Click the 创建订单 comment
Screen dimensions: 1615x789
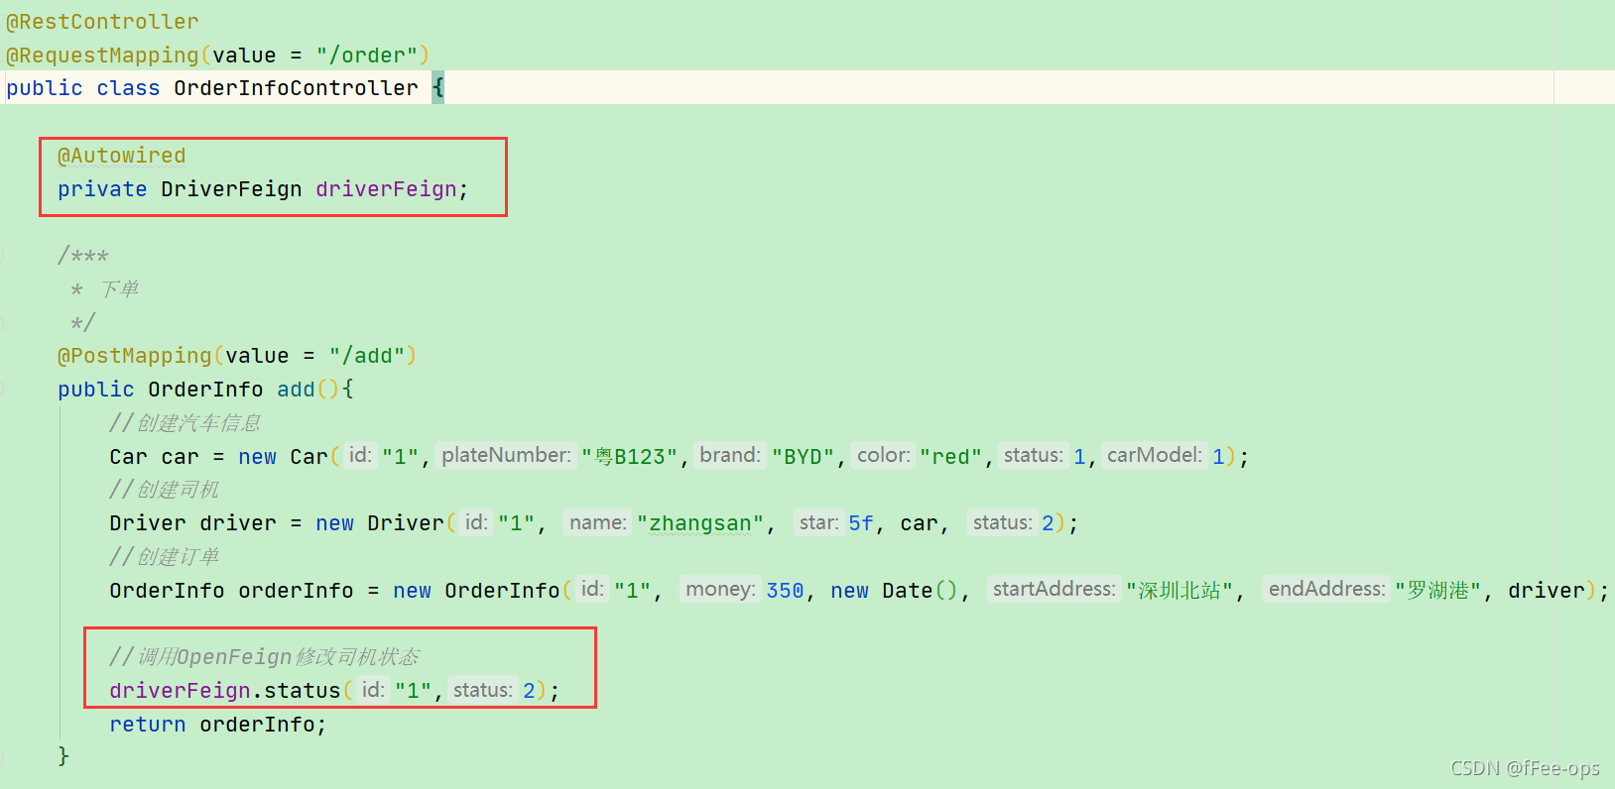coord(165,557)
